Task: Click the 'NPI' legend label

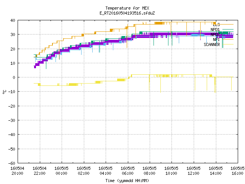Action: (216, 39)
